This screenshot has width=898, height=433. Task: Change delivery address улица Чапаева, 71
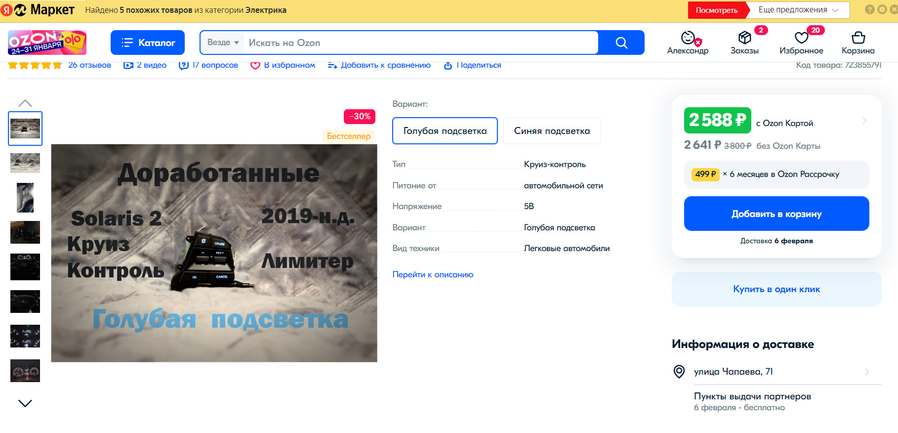tap(776, 372)
